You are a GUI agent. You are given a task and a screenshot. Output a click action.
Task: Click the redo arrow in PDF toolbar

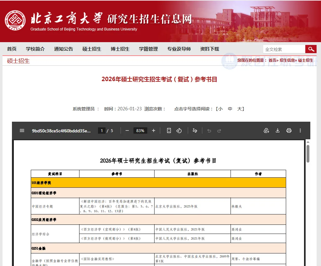click(x=219, y=131)
